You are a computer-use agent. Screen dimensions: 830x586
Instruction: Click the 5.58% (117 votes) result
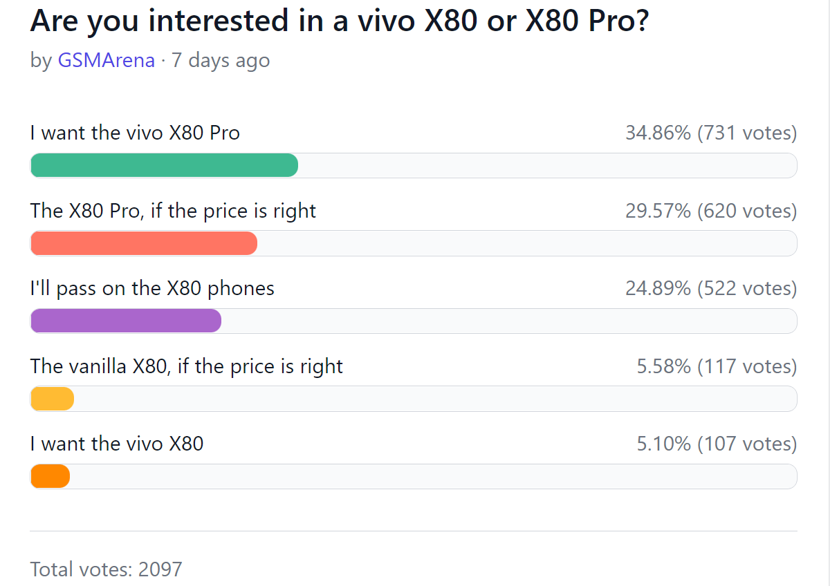tap(717, 366)
